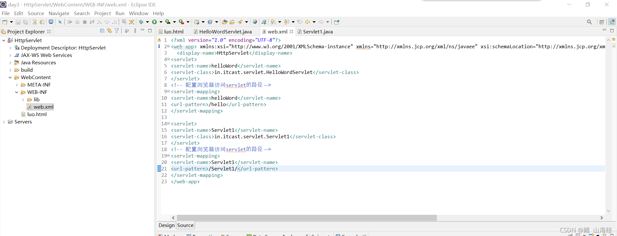Click the New Servlet icon

(210, 22)
